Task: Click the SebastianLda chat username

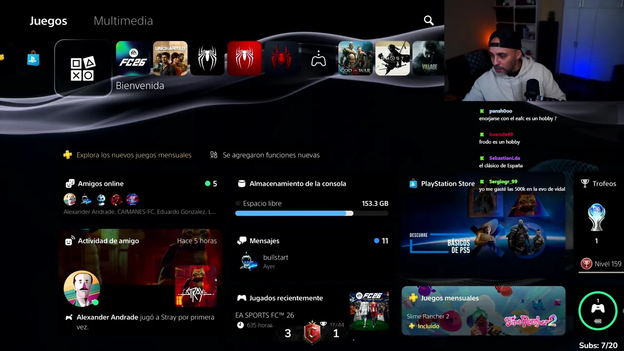Action: pos(506,158)
